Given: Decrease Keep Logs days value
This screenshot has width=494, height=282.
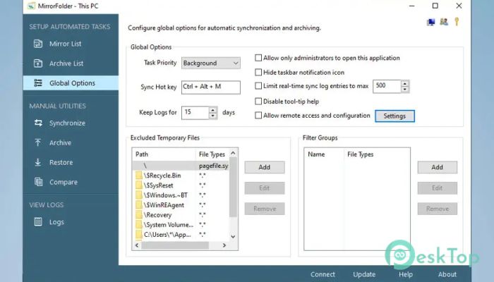Looking at the screenshot, I should point(213,116).
